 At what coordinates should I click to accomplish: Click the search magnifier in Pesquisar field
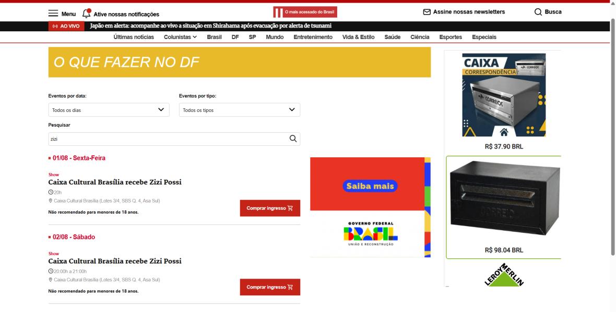pos(293,139)
